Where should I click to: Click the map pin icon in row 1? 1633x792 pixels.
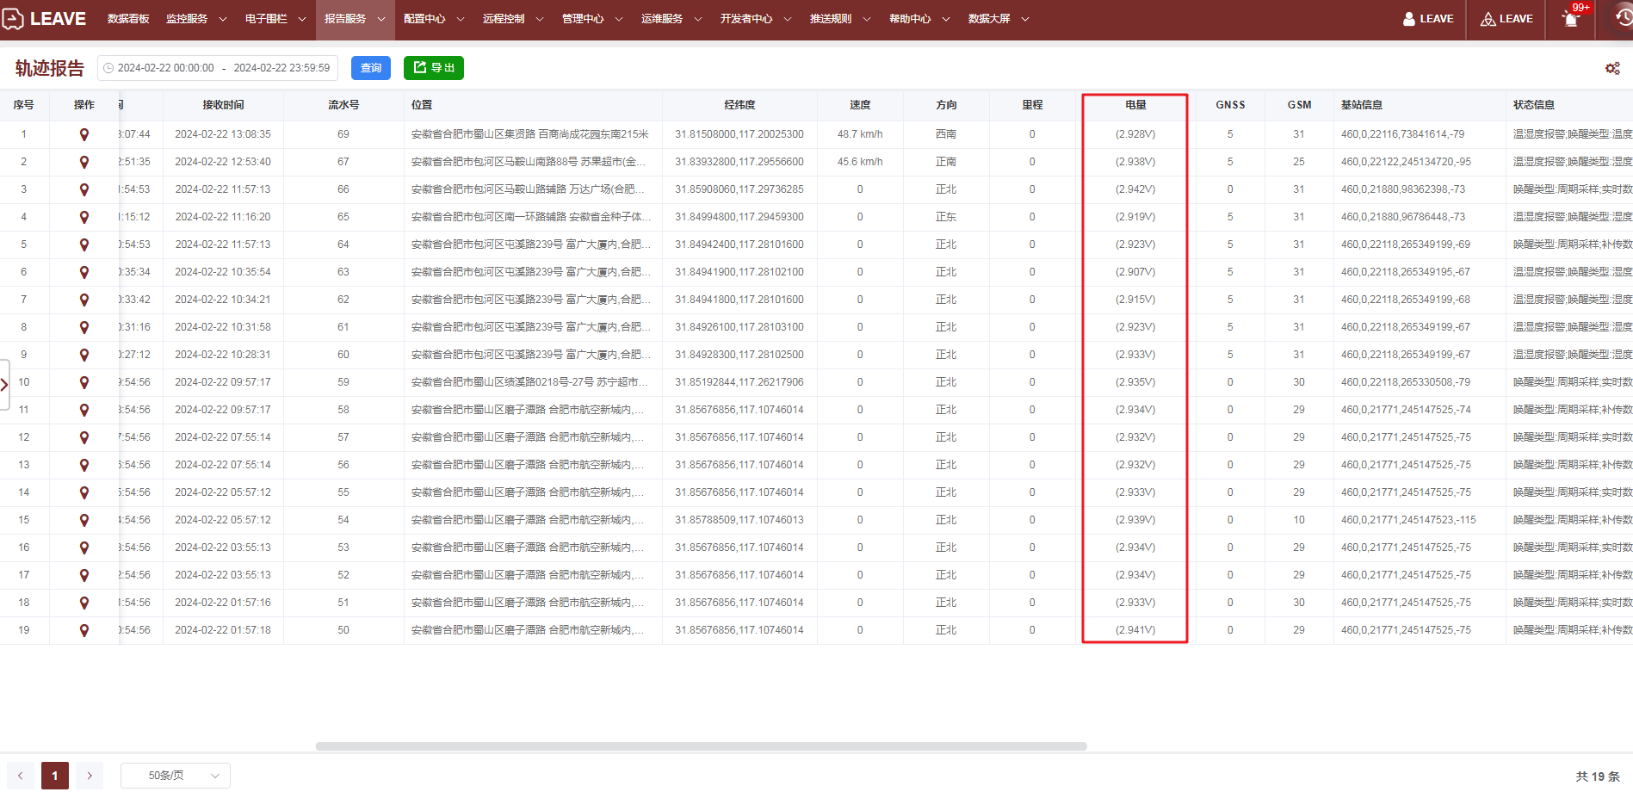tap(84, 134)
